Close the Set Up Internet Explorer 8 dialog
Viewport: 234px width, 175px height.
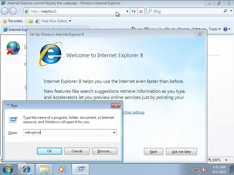(200, 34)
